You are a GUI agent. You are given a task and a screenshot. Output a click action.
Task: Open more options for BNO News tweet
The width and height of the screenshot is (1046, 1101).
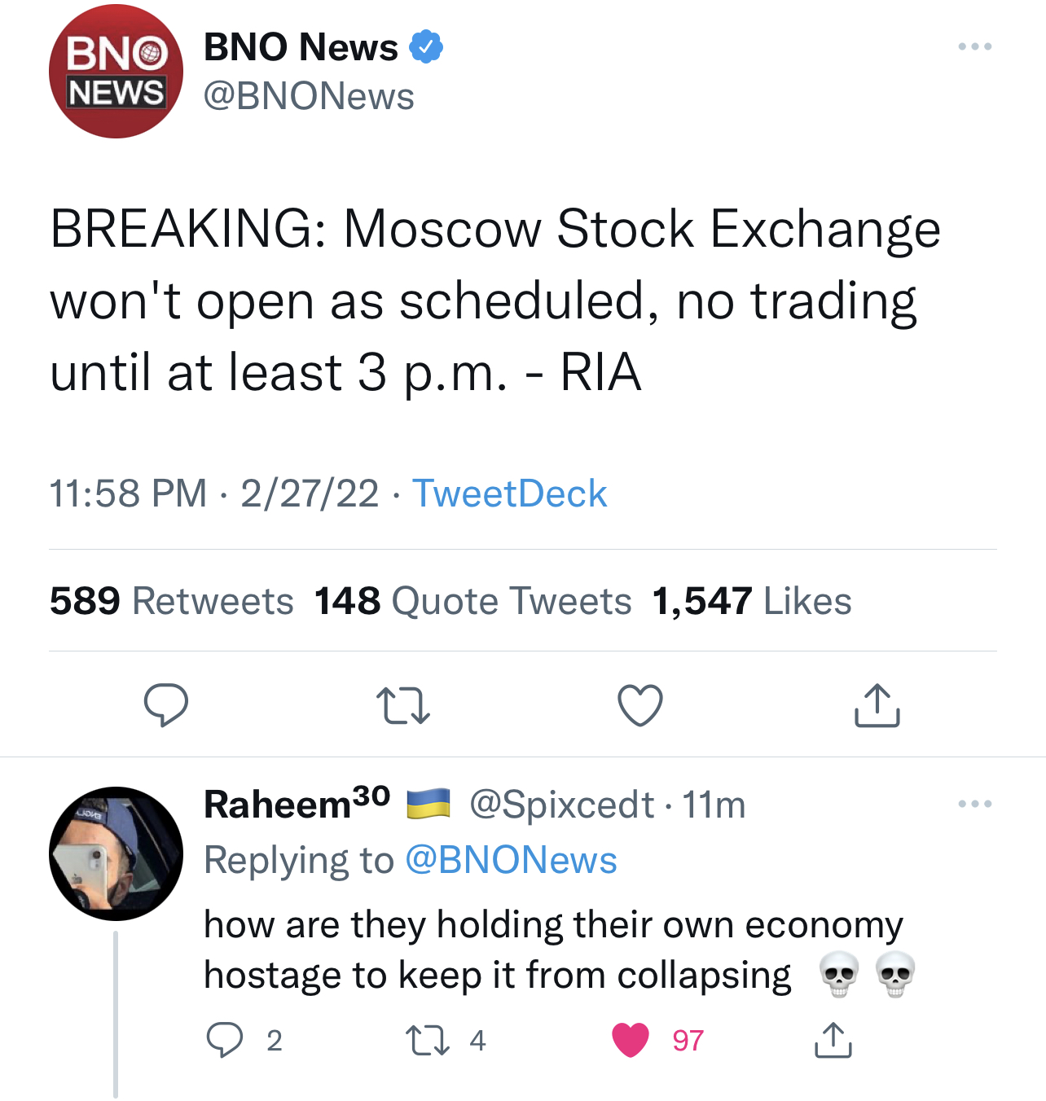click(x=974, y=46)
